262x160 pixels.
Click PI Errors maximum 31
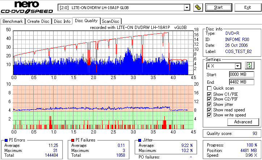(55, 151)
